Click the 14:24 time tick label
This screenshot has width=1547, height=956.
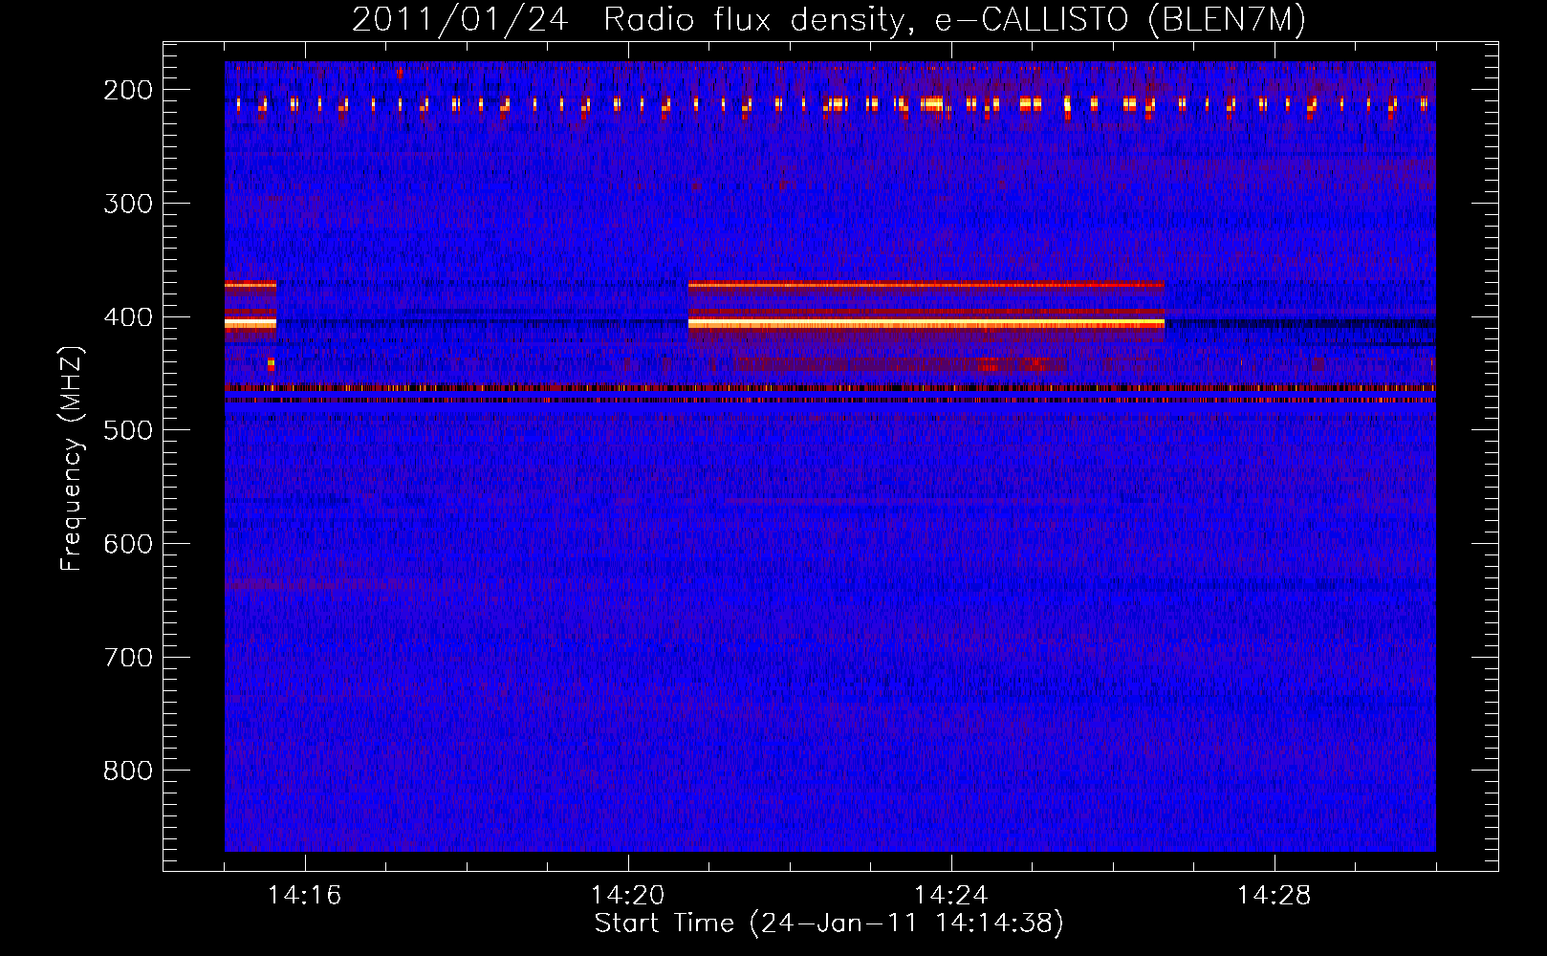click(x=950, y=896)
